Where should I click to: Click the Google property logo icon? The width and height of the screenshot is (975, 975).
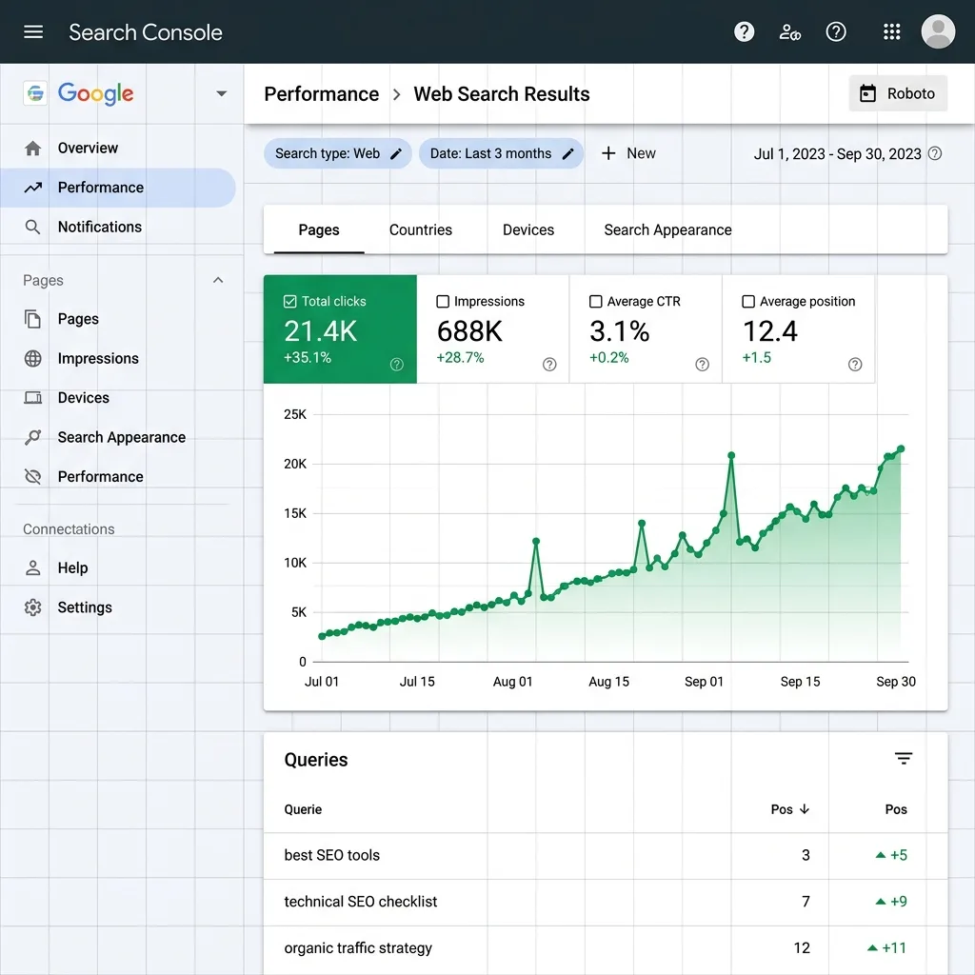point(35,94)
